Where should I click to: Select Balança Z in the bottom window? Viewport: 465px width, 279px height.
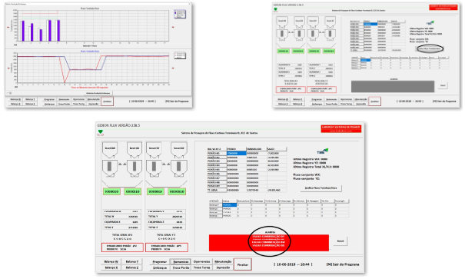coord(132,267)
